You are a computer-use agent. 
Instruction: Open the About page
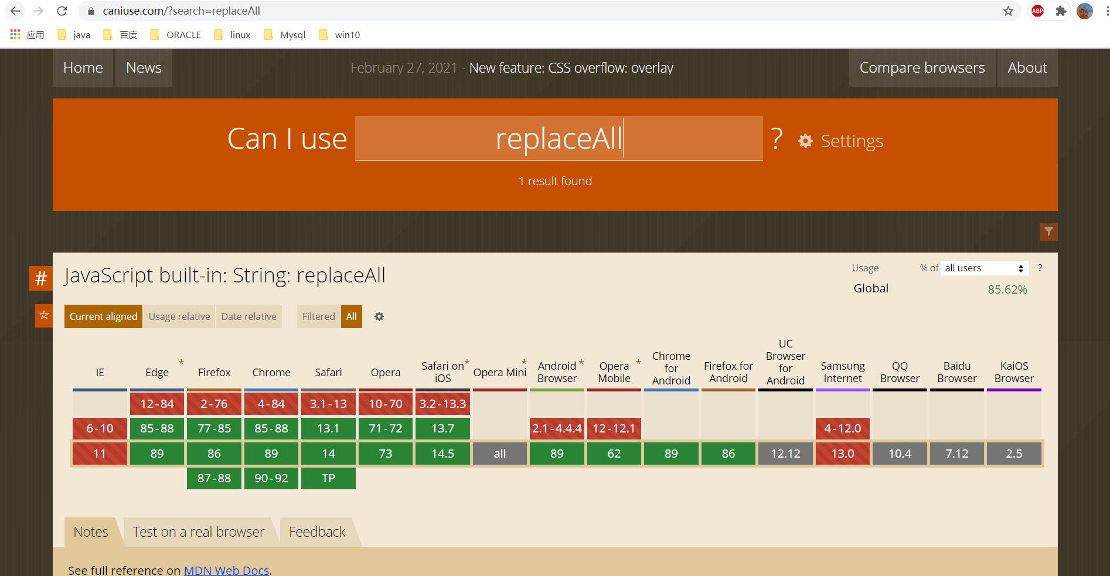1027,67
